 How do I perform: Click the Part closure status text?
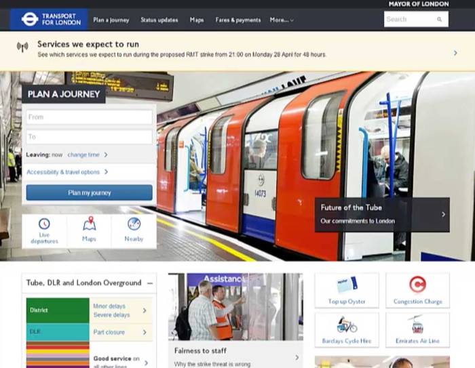click(x=109, y=332)
